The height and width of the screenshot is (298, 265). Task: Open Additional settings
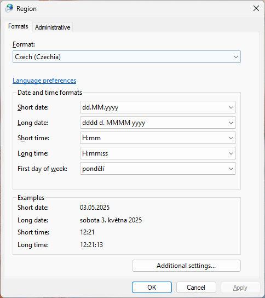186,266
